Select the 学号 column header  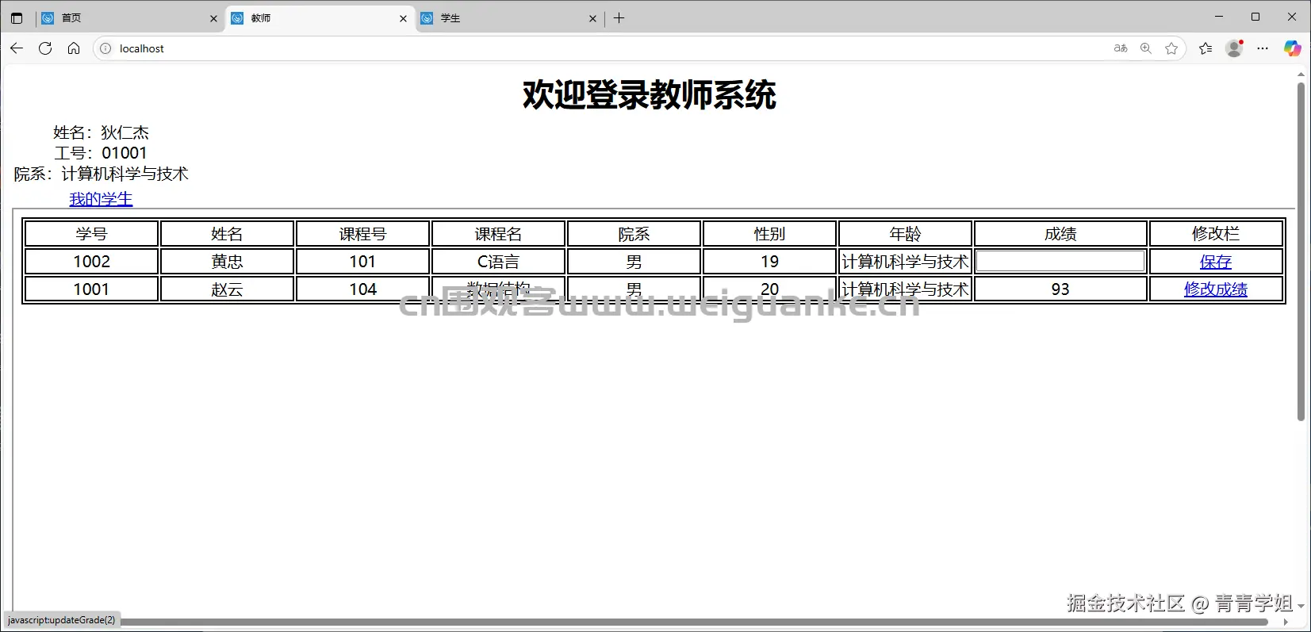pos(91,234)
